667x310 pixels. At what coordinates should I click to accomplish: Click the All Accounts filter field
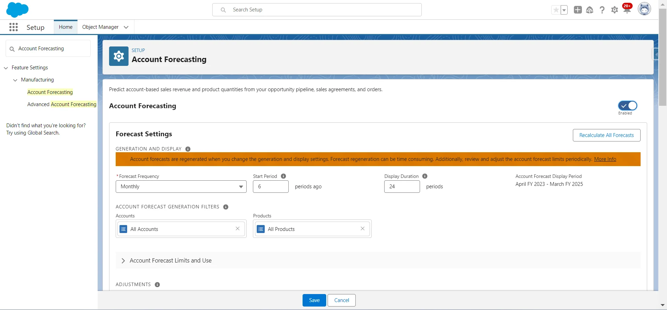point(181,229)
